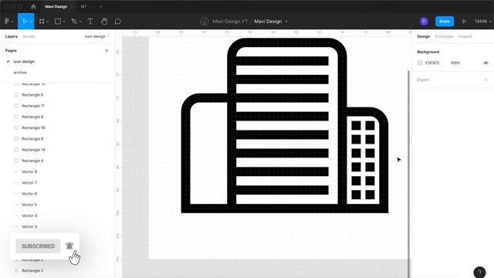494x278 pixels.
Task: Open Move tool options dropdown arrow
Action: pos(31,22)
